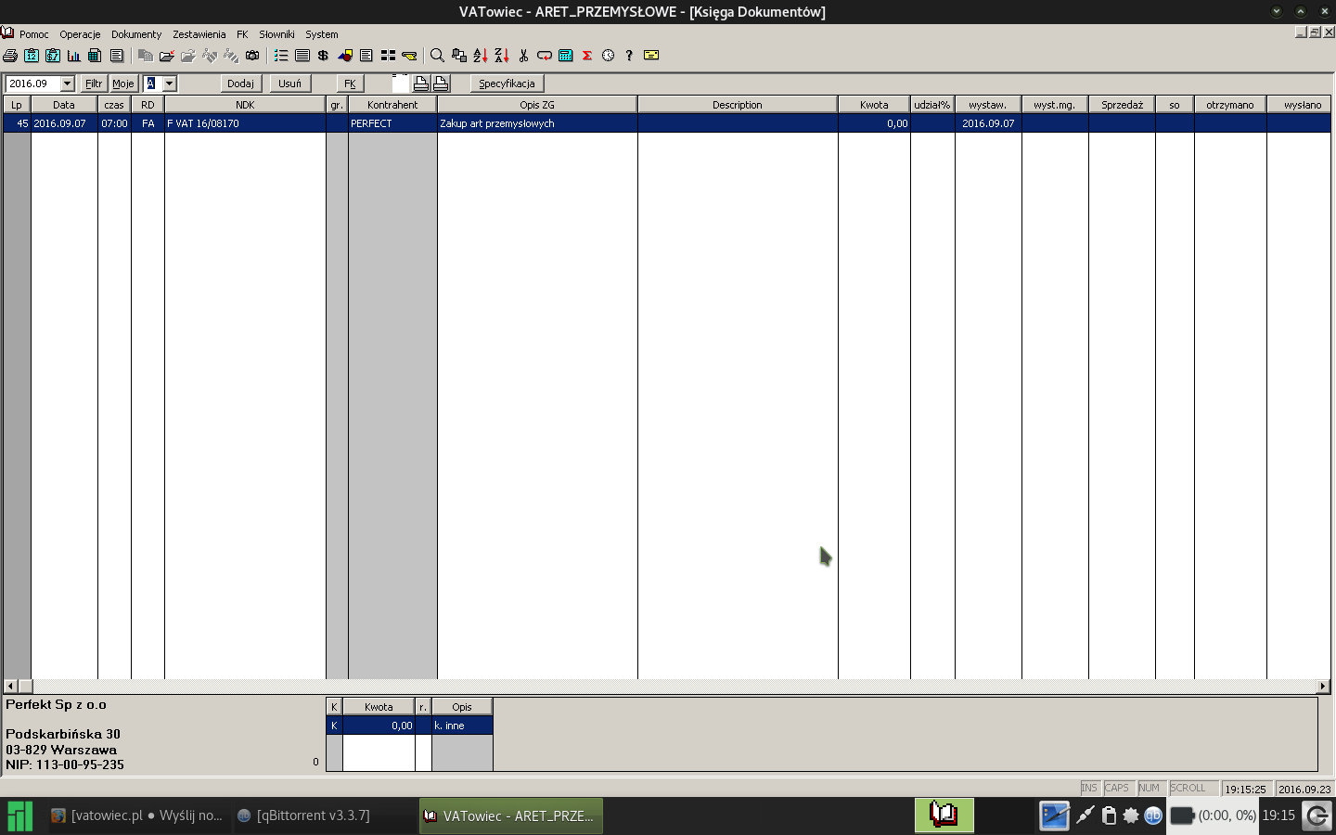Click the question mark help icon
This screenshot has height=835, width=1336.
click(x=629, y=56)
